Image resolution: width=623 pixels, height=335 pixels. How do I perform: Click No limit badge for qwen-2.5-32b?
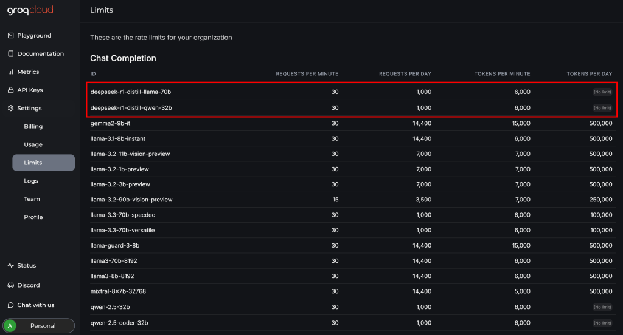click(x=602, y=308)
